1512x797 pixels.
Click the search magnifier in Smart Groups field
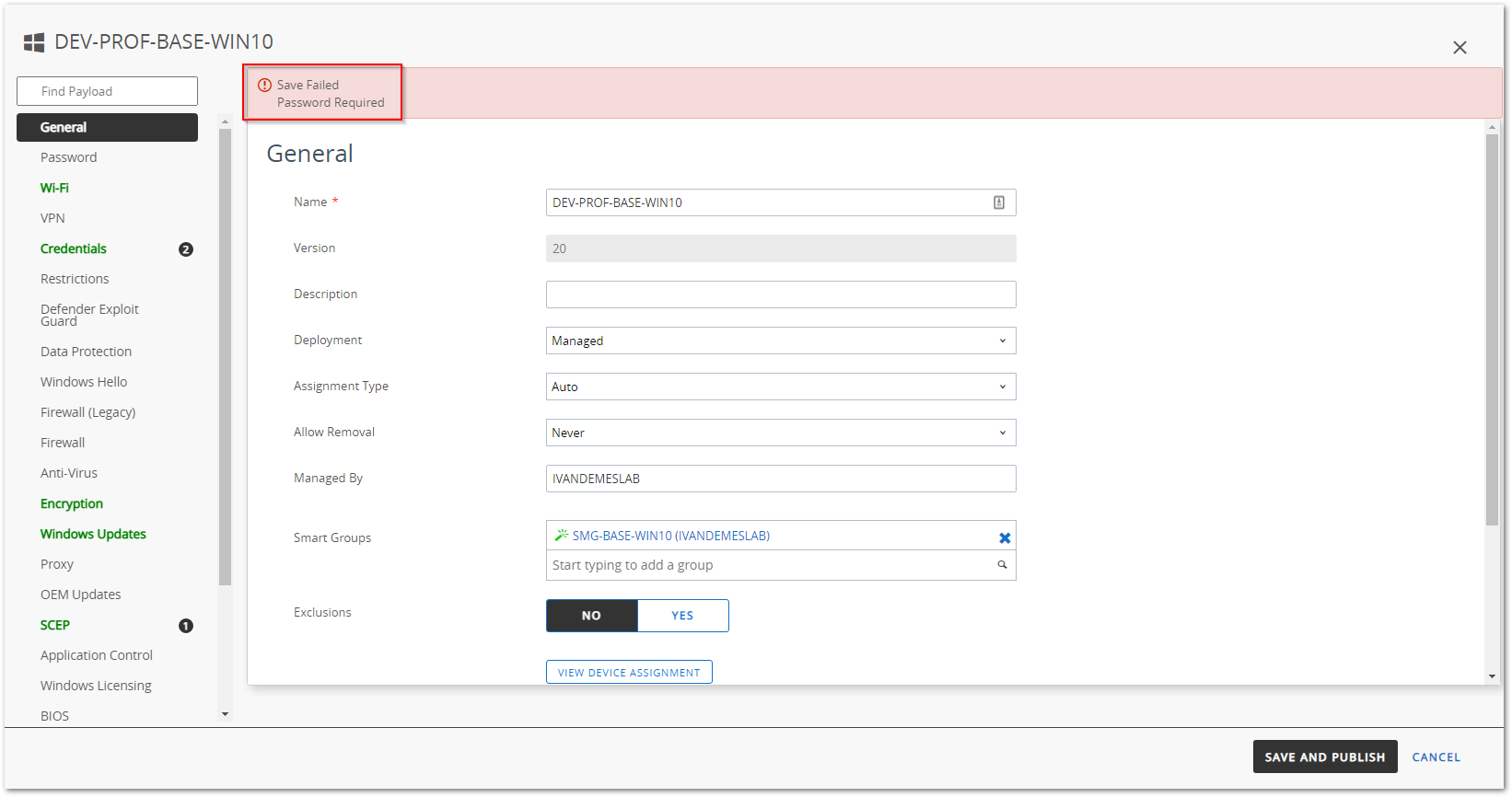pos(1002,565)
